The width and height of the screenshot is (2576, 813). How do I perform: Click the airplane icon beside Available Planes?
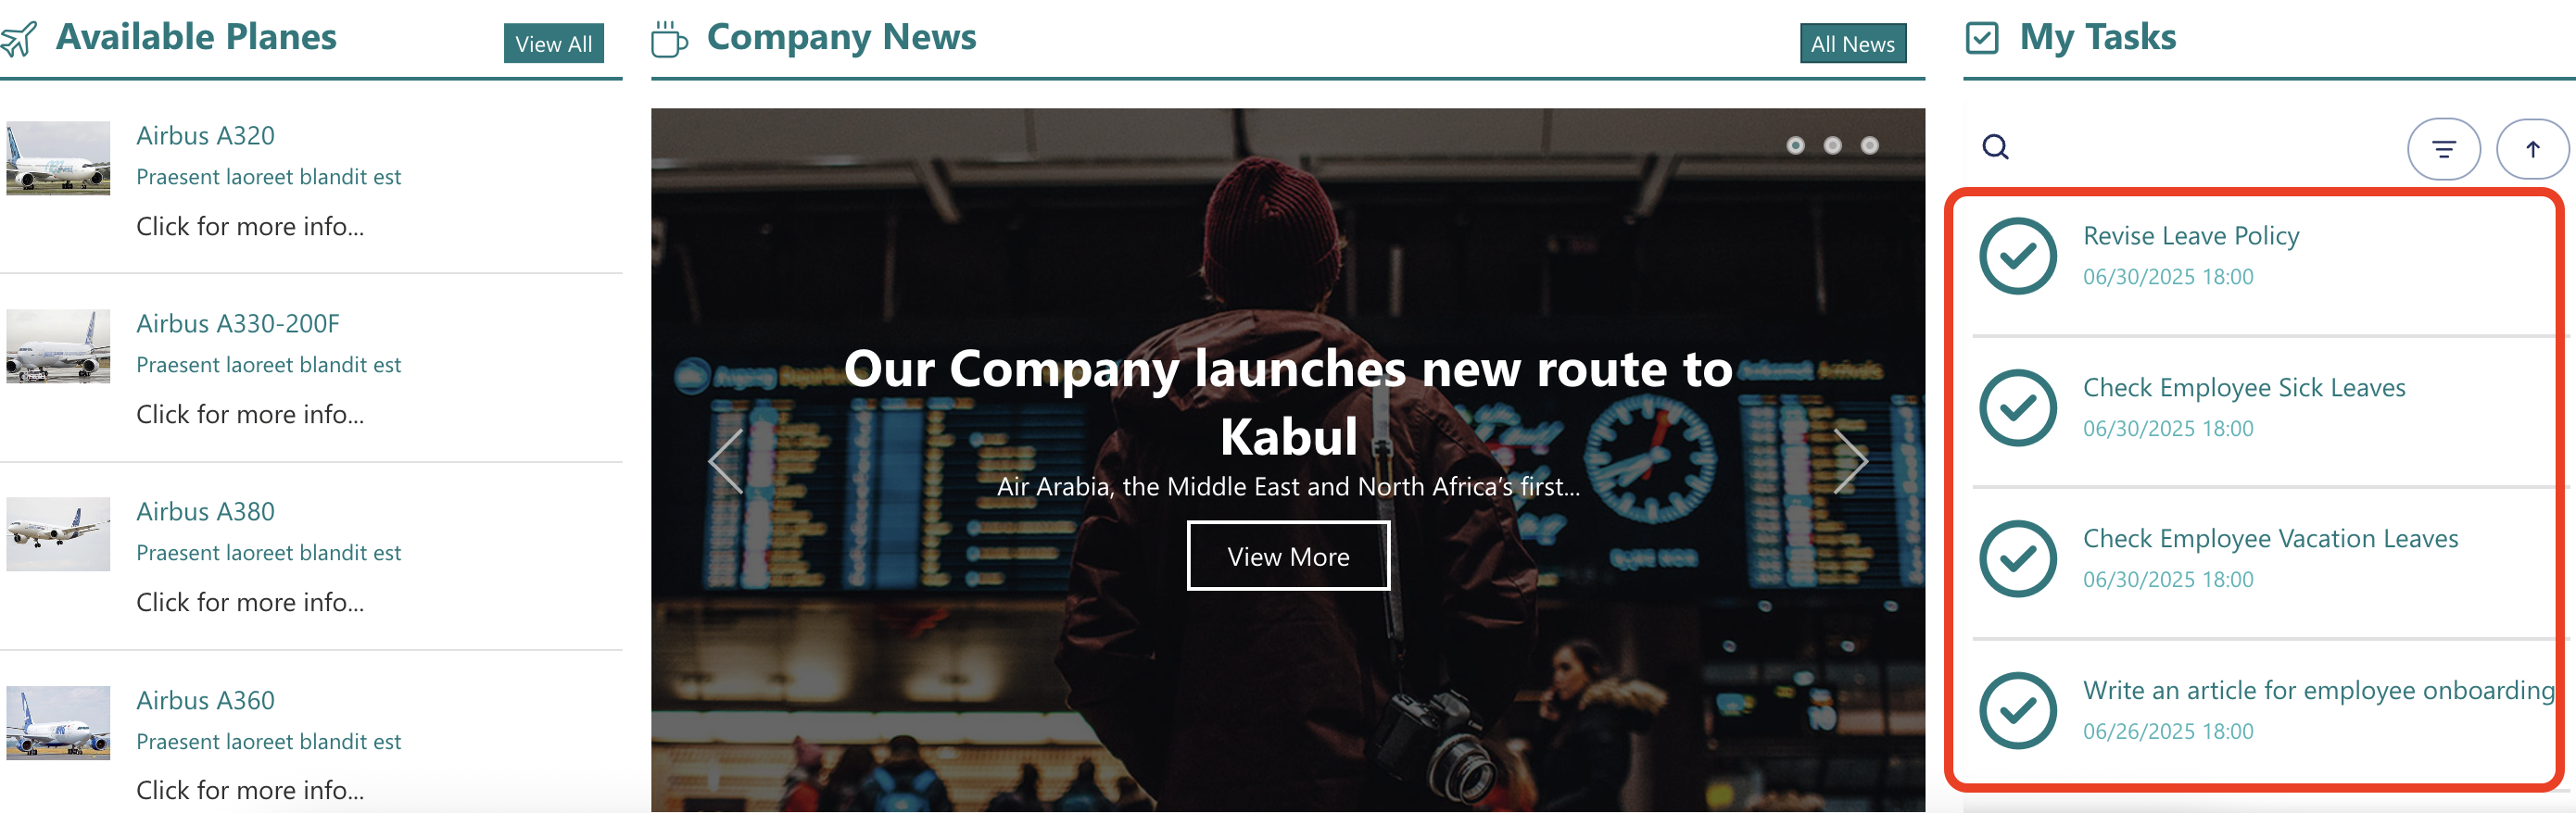[x=18, y=38]
